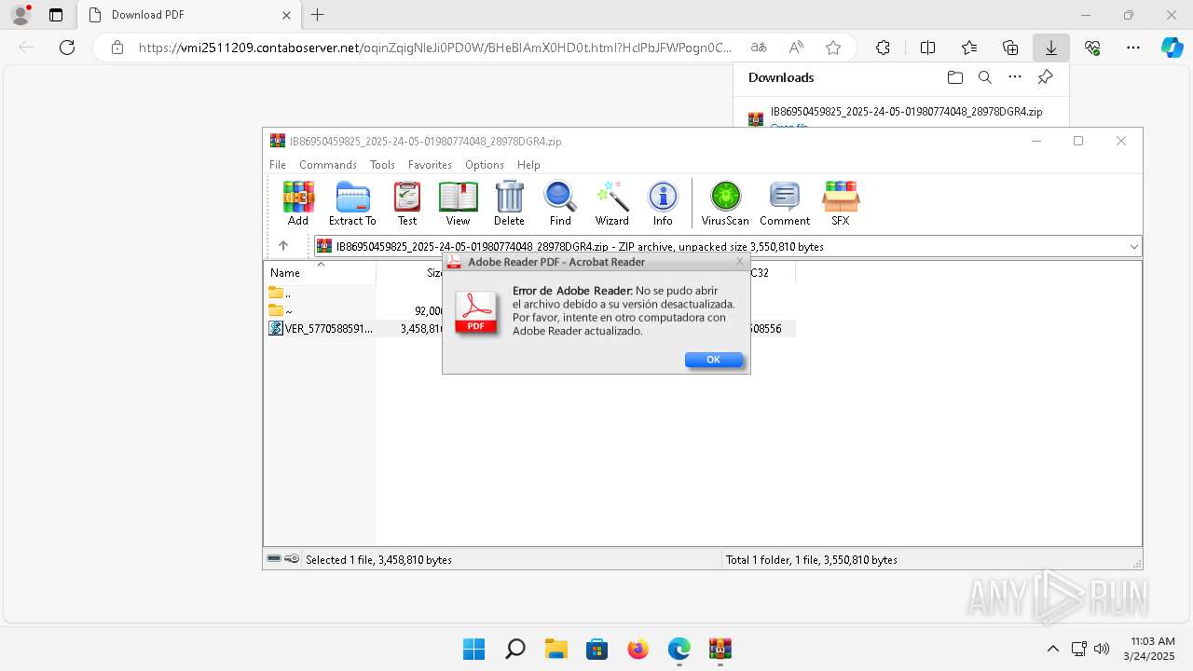Open the View file tool
Image resolution: width=1193 pixels, height=671 pixels.
click(x=458, y=203)
